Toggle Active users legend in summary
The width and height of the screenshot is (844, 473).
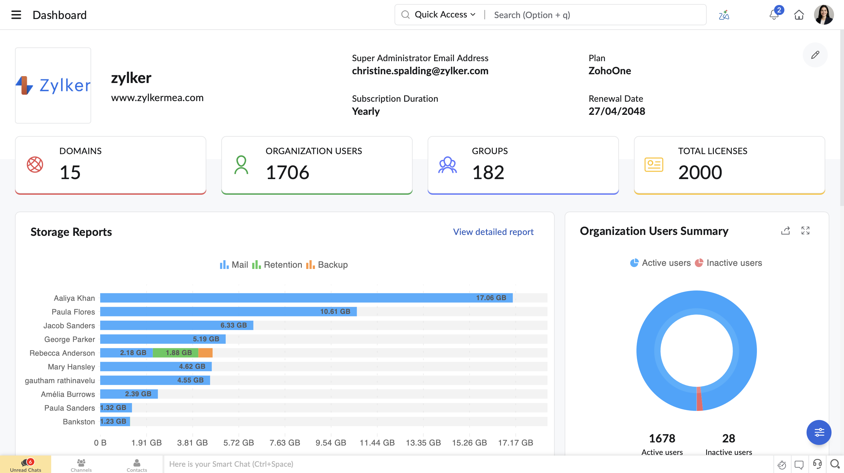(x=660, y=263)
